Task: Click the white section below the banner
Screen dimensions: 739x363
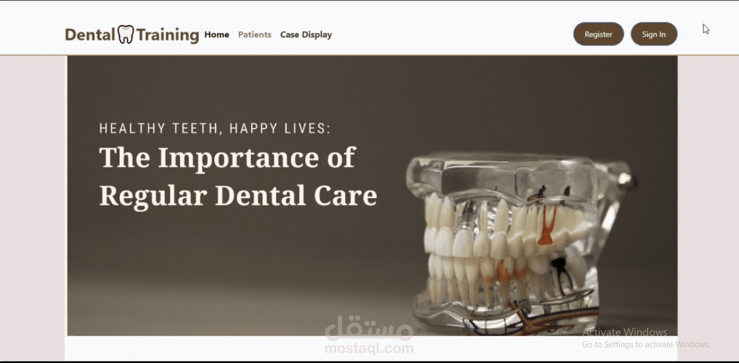Action: point(371,348)
